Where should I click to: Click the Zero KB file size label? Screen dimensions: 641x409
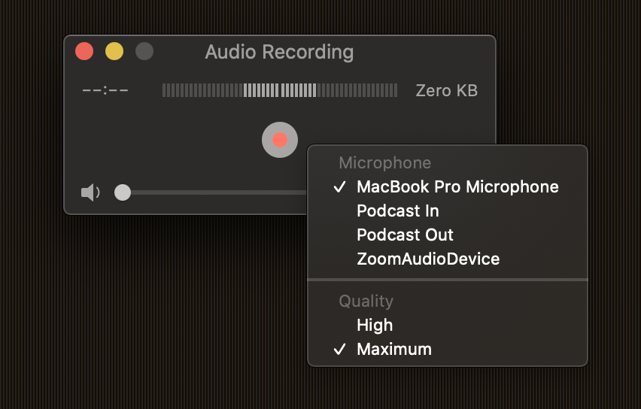point(446,91)
